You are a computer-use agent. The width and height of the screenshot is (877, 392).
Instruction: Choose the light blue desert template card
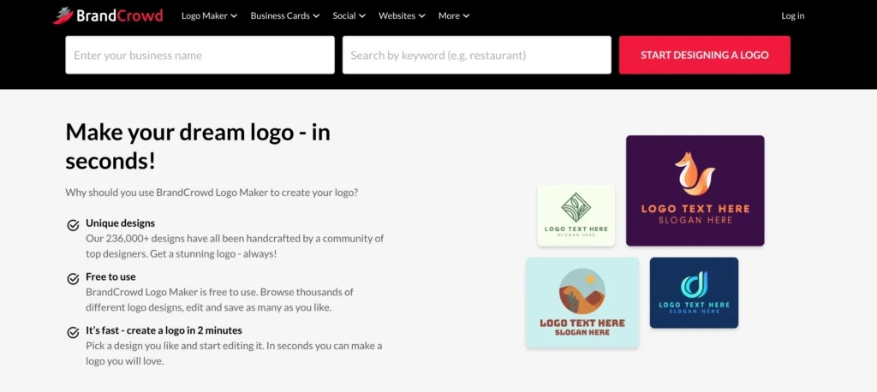(582, 302)
